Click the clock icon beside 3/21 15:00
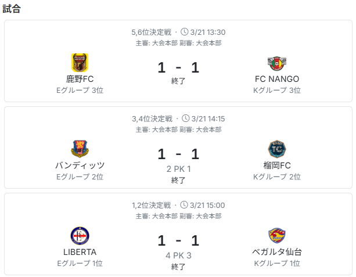The height and width of the screenshot is (277, 356). [185, 205]
